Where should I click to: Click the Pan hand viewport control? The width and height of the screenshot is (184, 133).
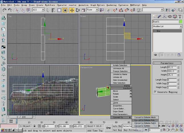[x=173, y=130]
